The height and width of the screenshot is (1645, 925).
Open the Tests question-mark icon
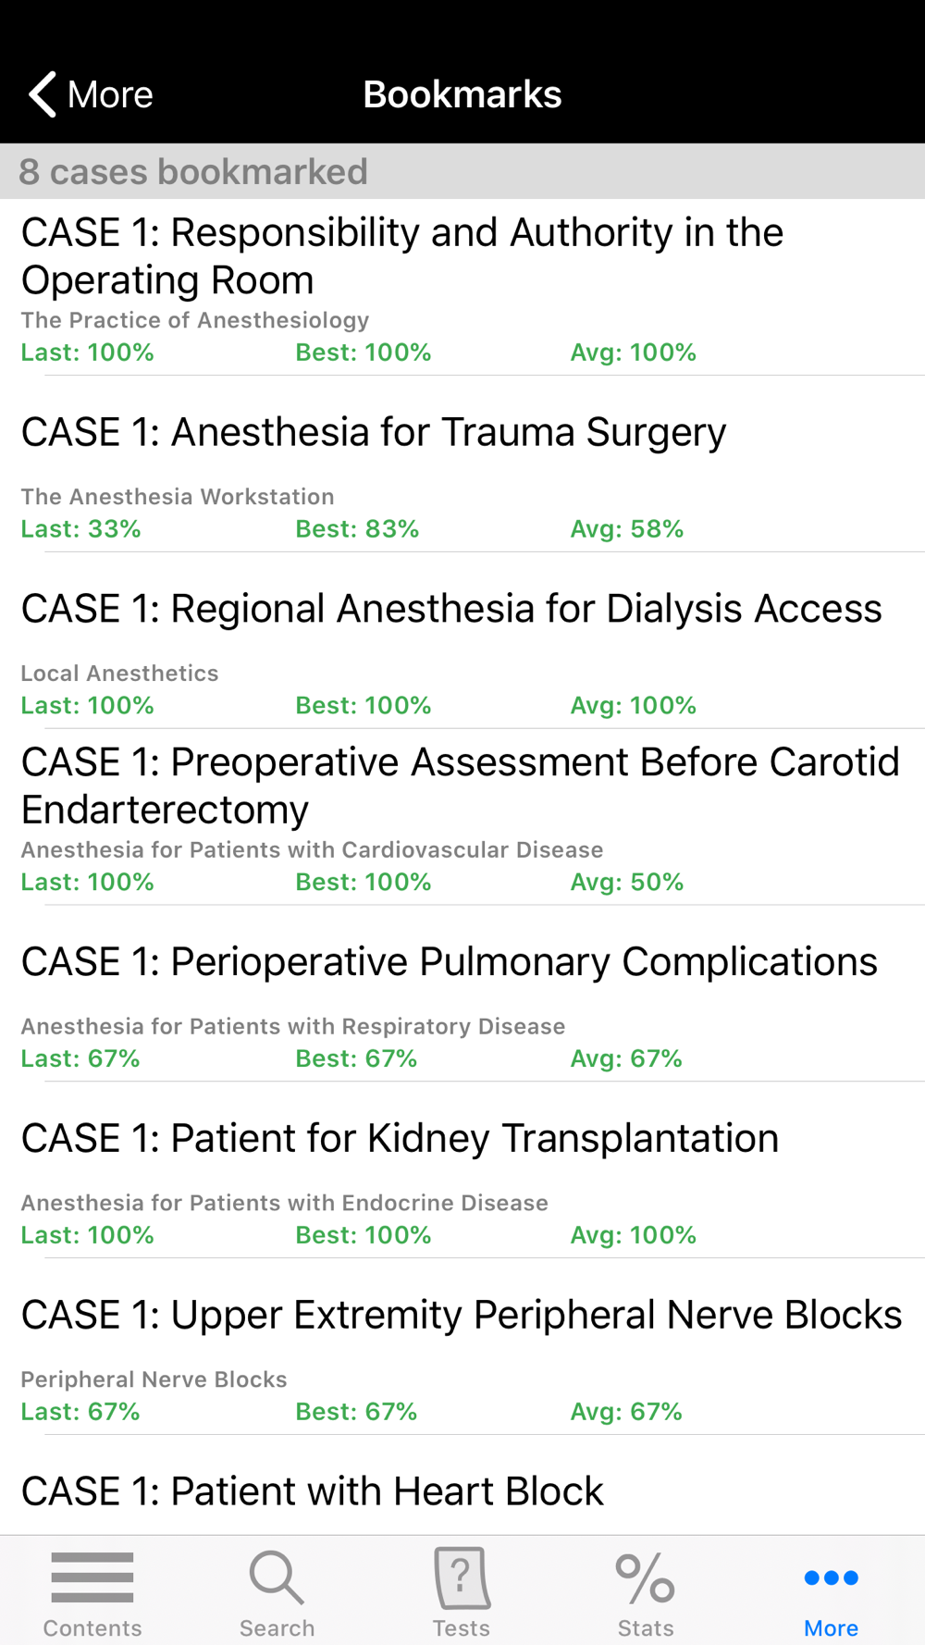tap(462, 1577)
